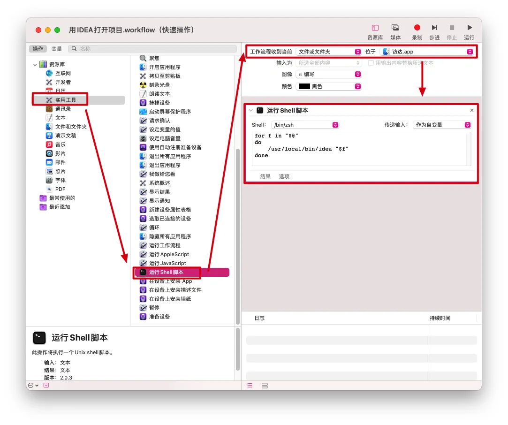The image size is (508, 425).
Task: Click the 日志 log column header
Action: coord(259,318)
